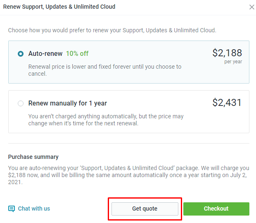The image size is (256, 223).
Task: Click the Renew manually for 1 year title
Action: click(x=68, y=103)
